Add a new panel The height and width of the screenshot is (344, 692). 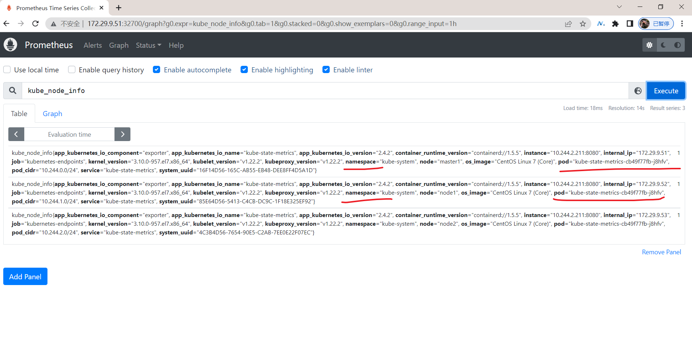coord(25,276)
